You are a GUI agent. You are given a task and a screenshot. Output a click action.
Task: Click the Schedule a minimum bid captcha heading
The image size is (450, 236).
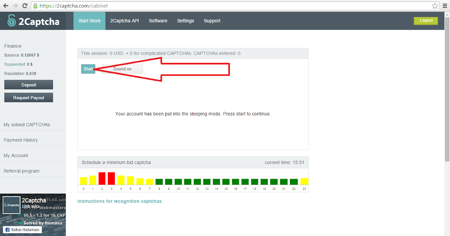pyautogui.click(x=116, y=163)
